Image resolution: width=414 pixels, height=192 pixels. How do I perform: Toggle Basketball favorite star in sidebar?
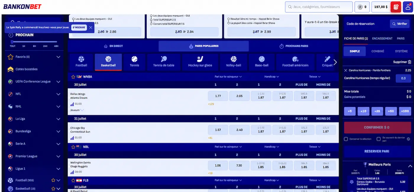[53, 189]
